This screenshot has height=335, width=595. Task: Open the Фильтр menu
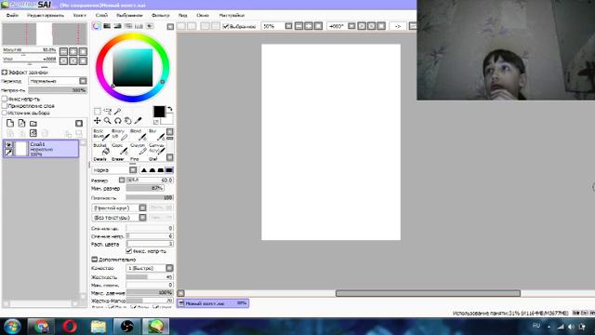coord(161,16)
